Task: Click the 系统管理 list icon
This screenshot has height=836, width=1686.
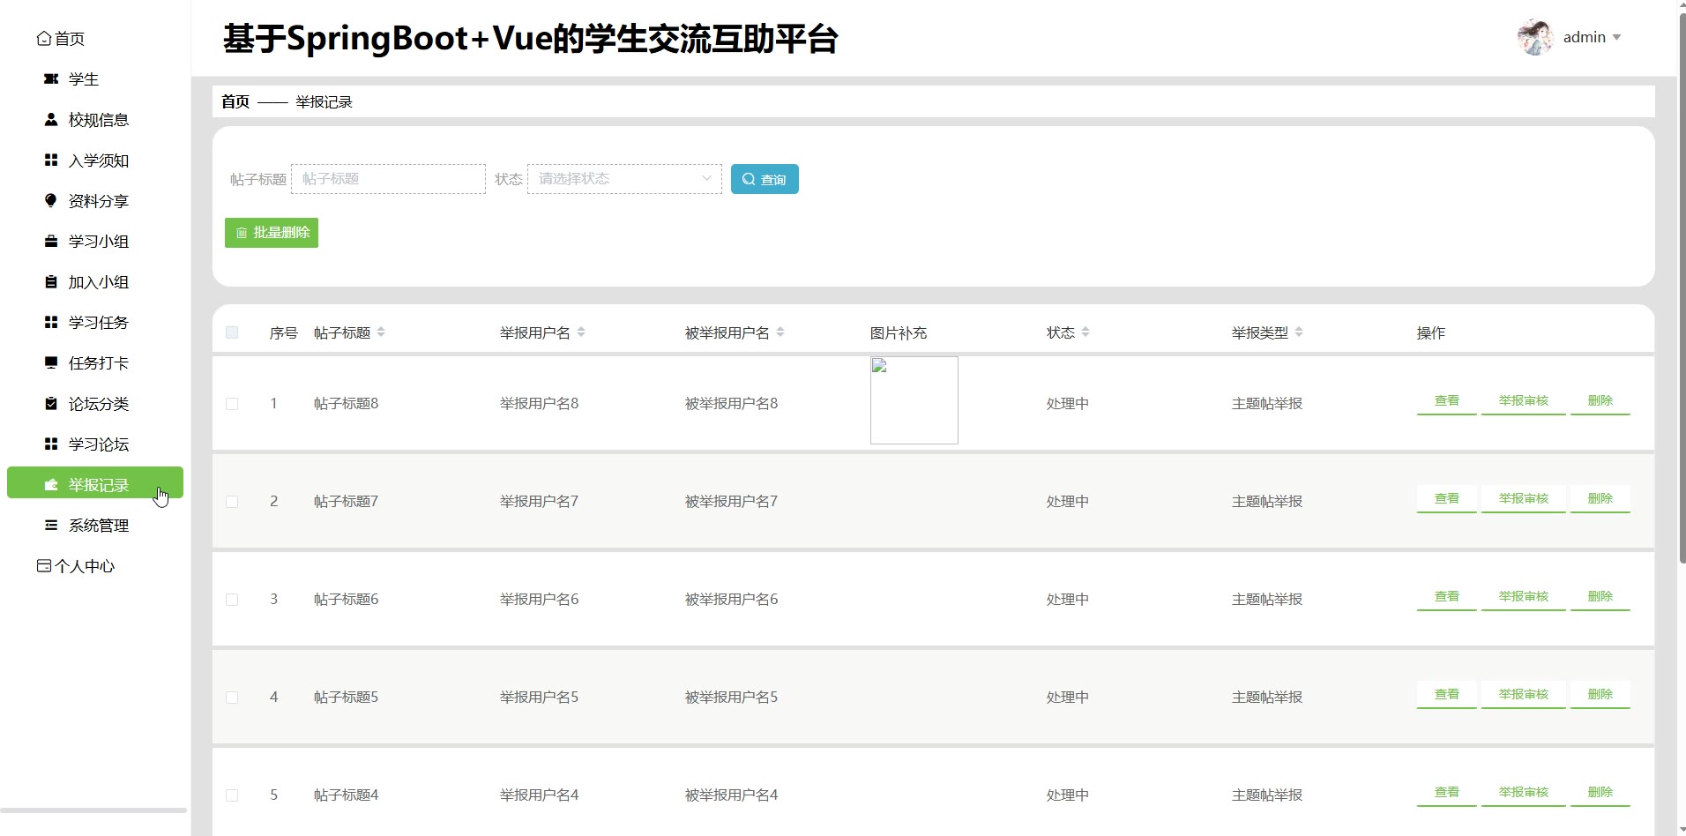Action: tap(51, 526)
